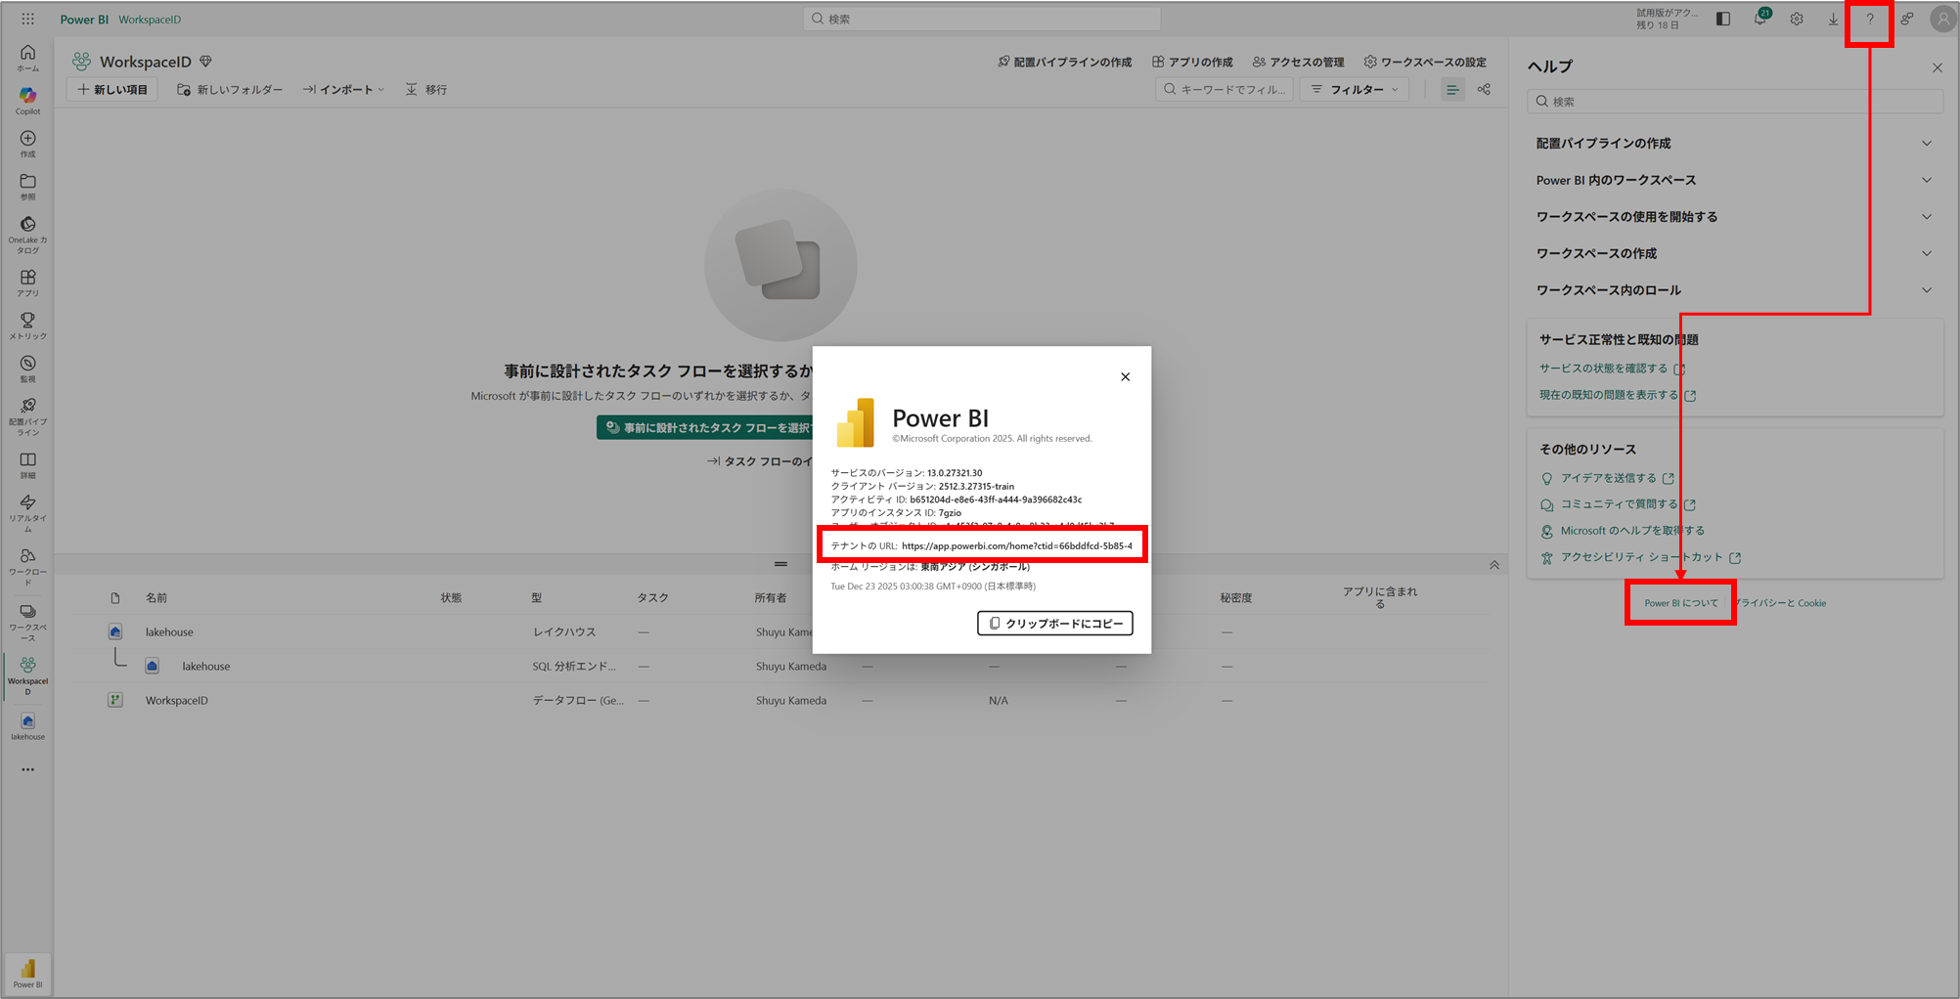Click クリップボードにコピー button in dialog
Image resolution: width=1960 pixels, height=999 pixels.
1054,623
